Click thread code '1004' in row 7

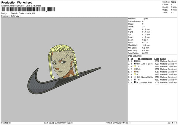click(x=157, y=77)
